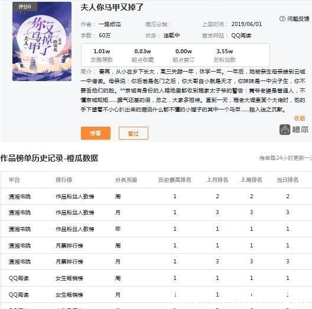Click the 分类页面 column header
The width and height of the screenshot is (312, 309).
[126, 180]
